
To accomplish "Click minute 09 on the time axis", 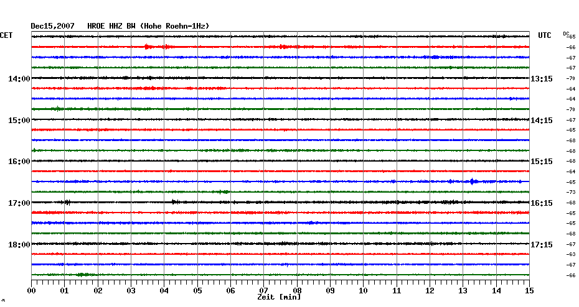I will coord(330,290).
